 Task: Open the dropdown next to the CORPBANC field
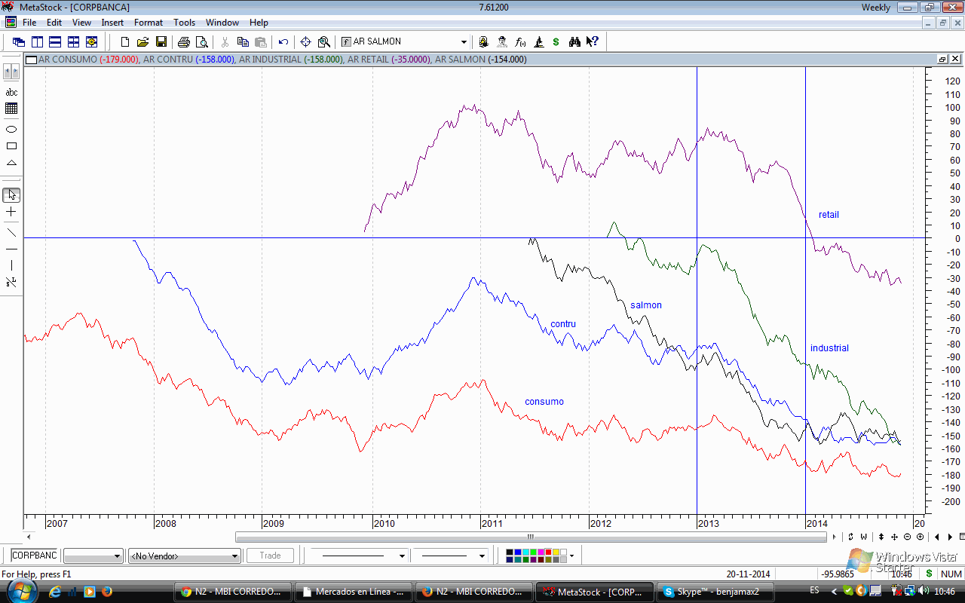pyautogui.click(x=117, y=556)
